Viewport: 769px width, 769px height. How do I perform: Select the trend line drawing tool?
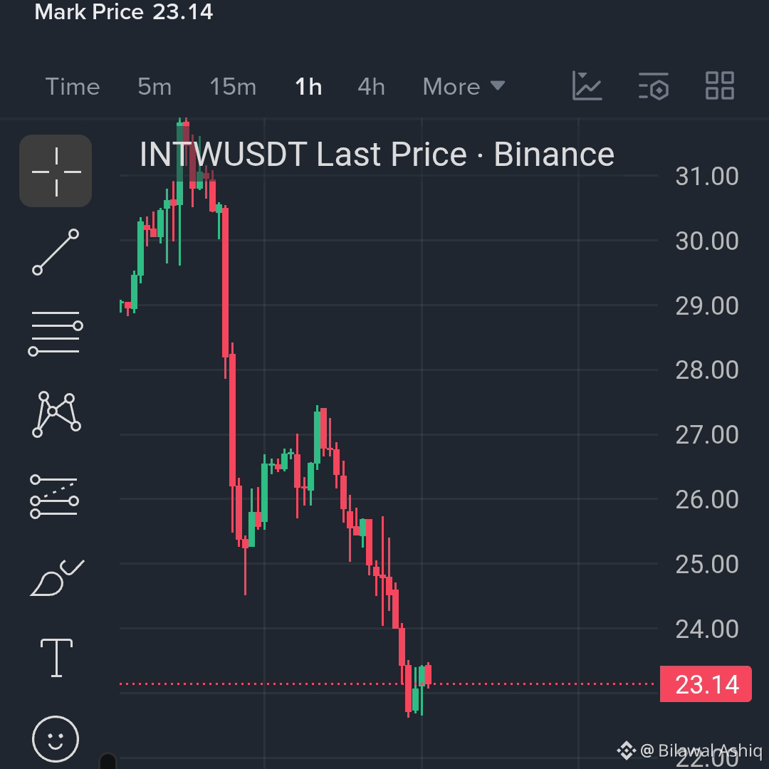(x=56, y=251)
